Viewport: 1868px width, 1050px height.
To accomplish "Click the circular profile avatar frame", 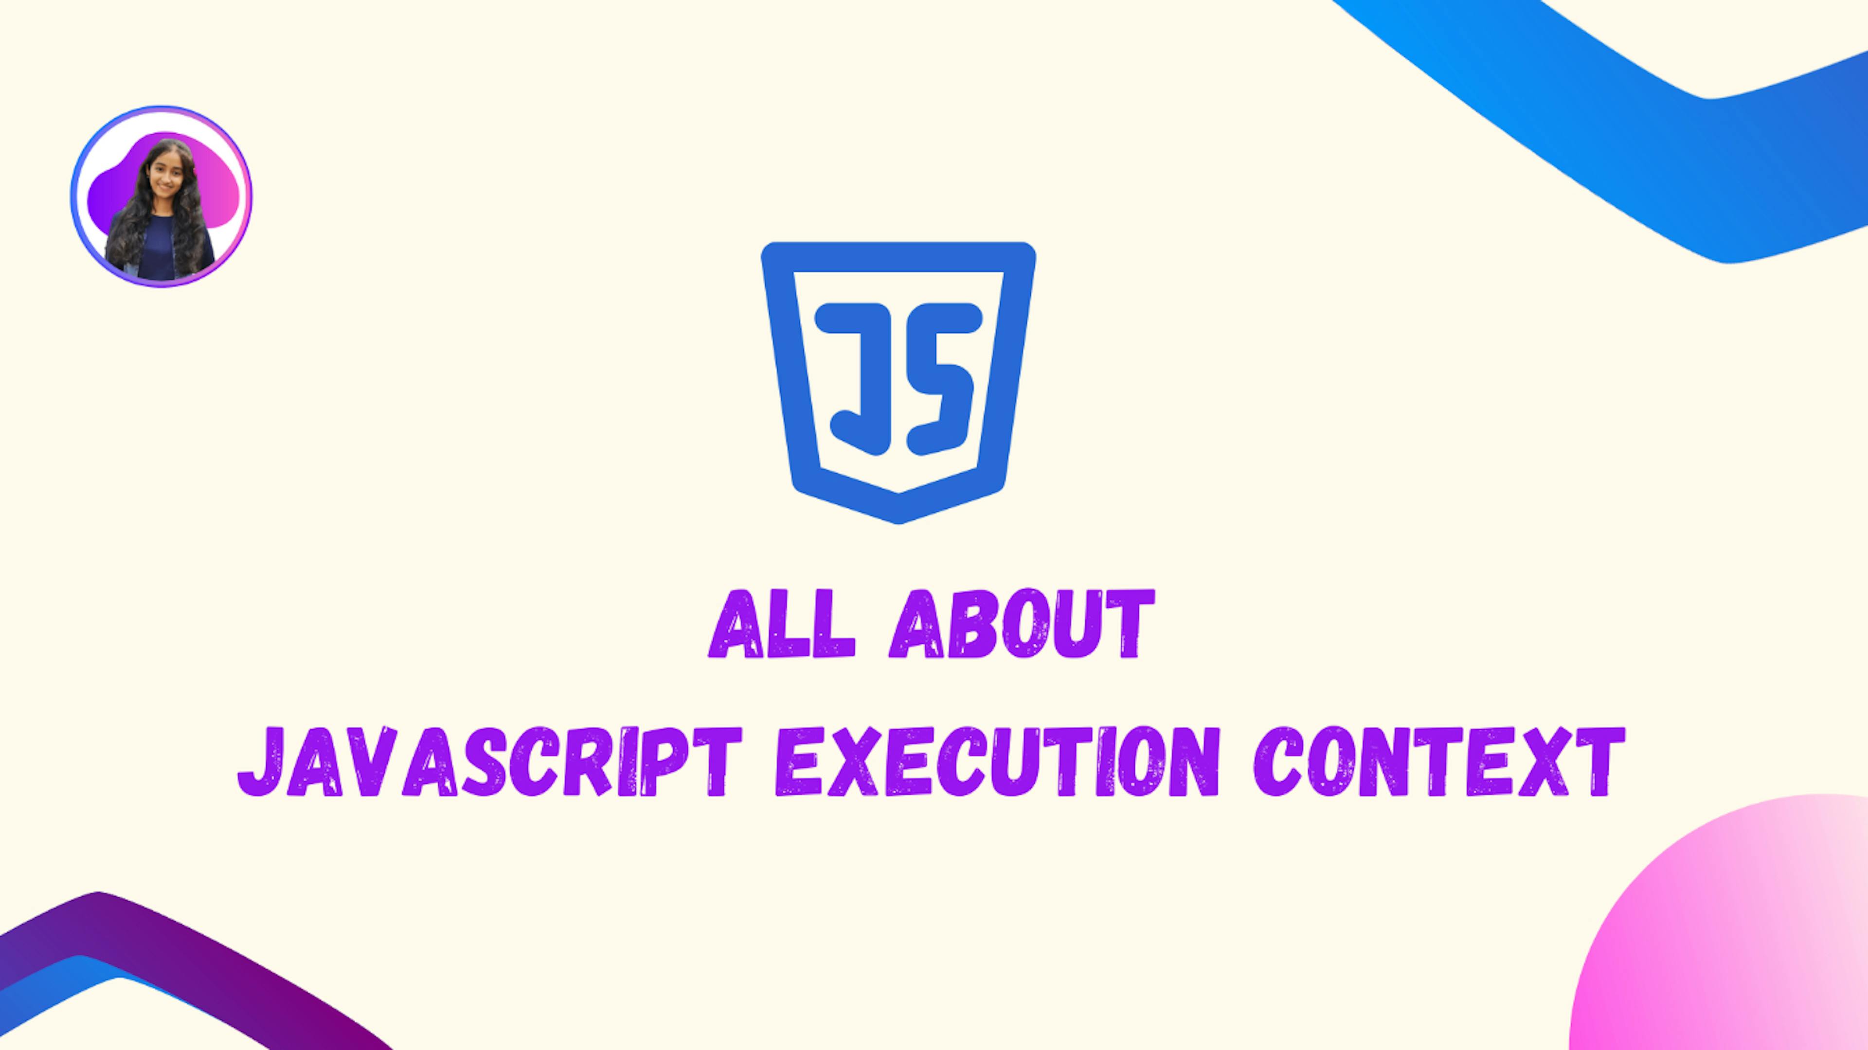I will point(161,199).
